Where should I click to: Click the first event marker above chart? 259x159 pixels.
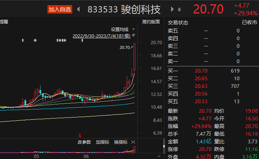tap(23, 40)
